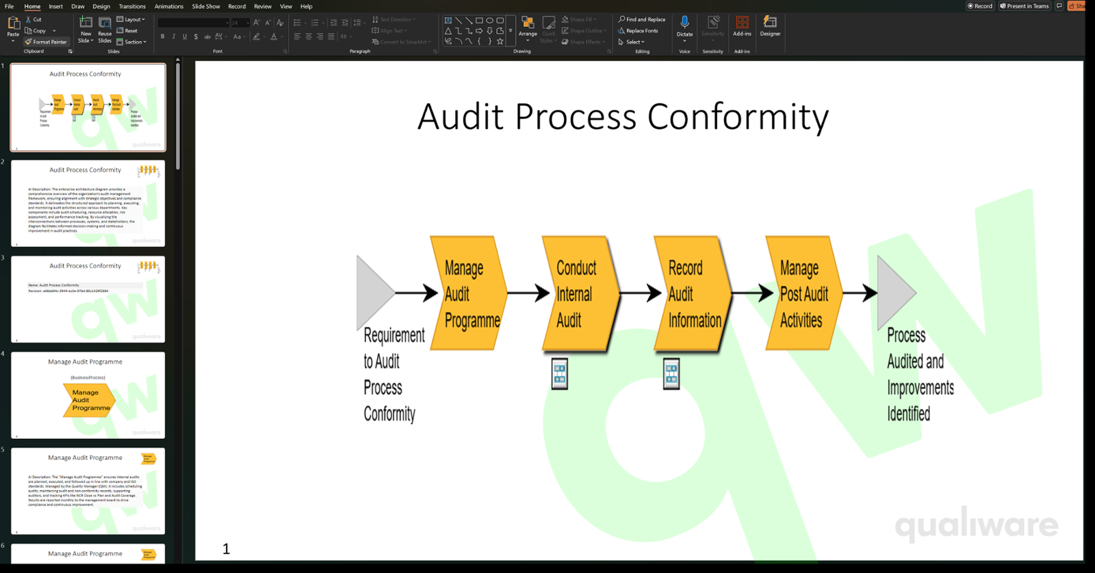
Task: Open the Font dialog launcher
Action: 285,51
